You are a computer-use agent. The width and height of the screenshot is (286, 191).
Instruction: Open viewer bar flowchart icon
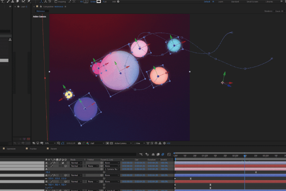pyautogui.click(x=160, y=143)
